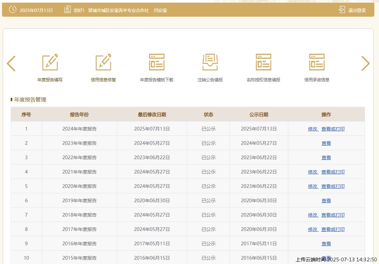The image size is (379, 264).
Task: Click the 公示日期 column header
Action: (259, 114)
